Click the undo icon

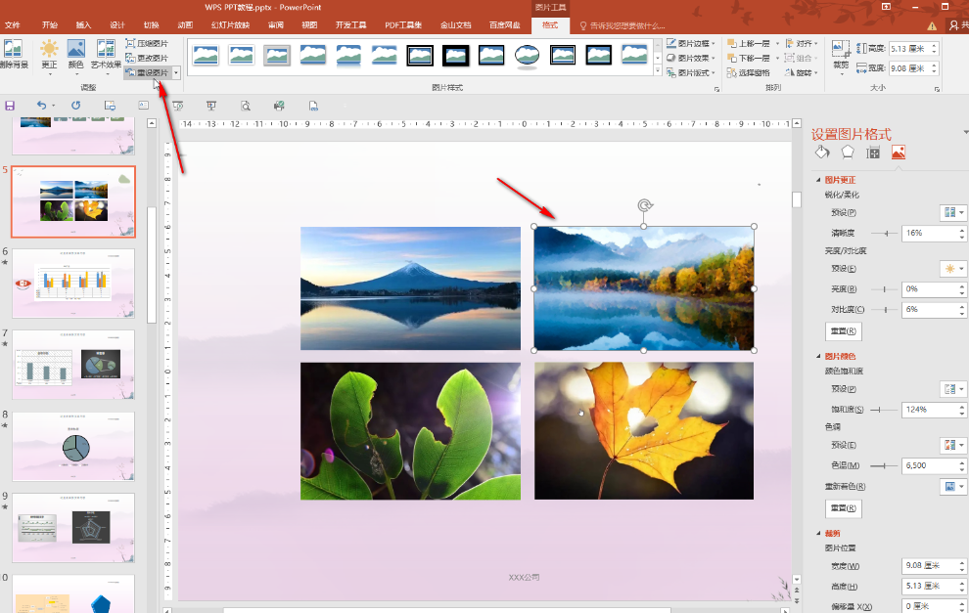pyautogui.click(x=41, y=106)
